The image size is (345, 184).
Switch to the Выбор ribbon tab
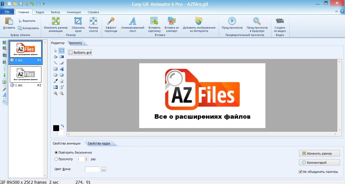coord(56,12)
